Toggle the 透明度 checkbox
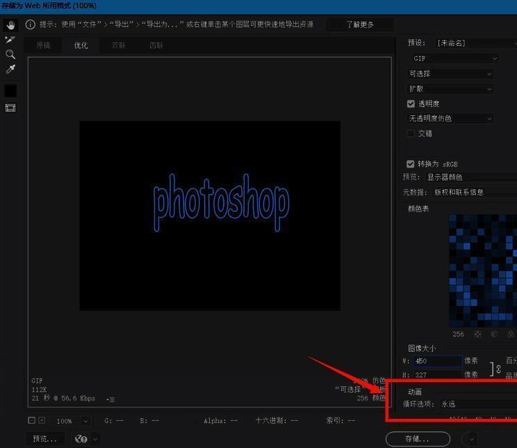This screenshot has height=448, width=517. [411, 104]
